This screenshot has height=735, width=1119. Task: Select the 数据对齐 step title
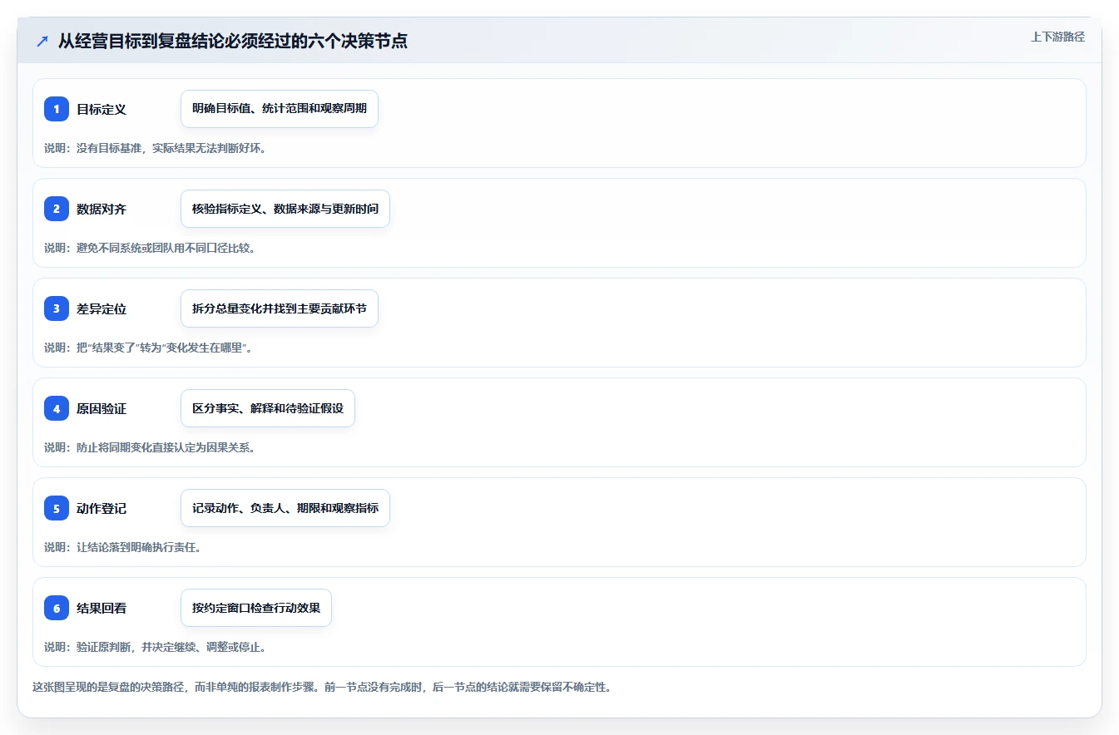(x=102, y=209)
